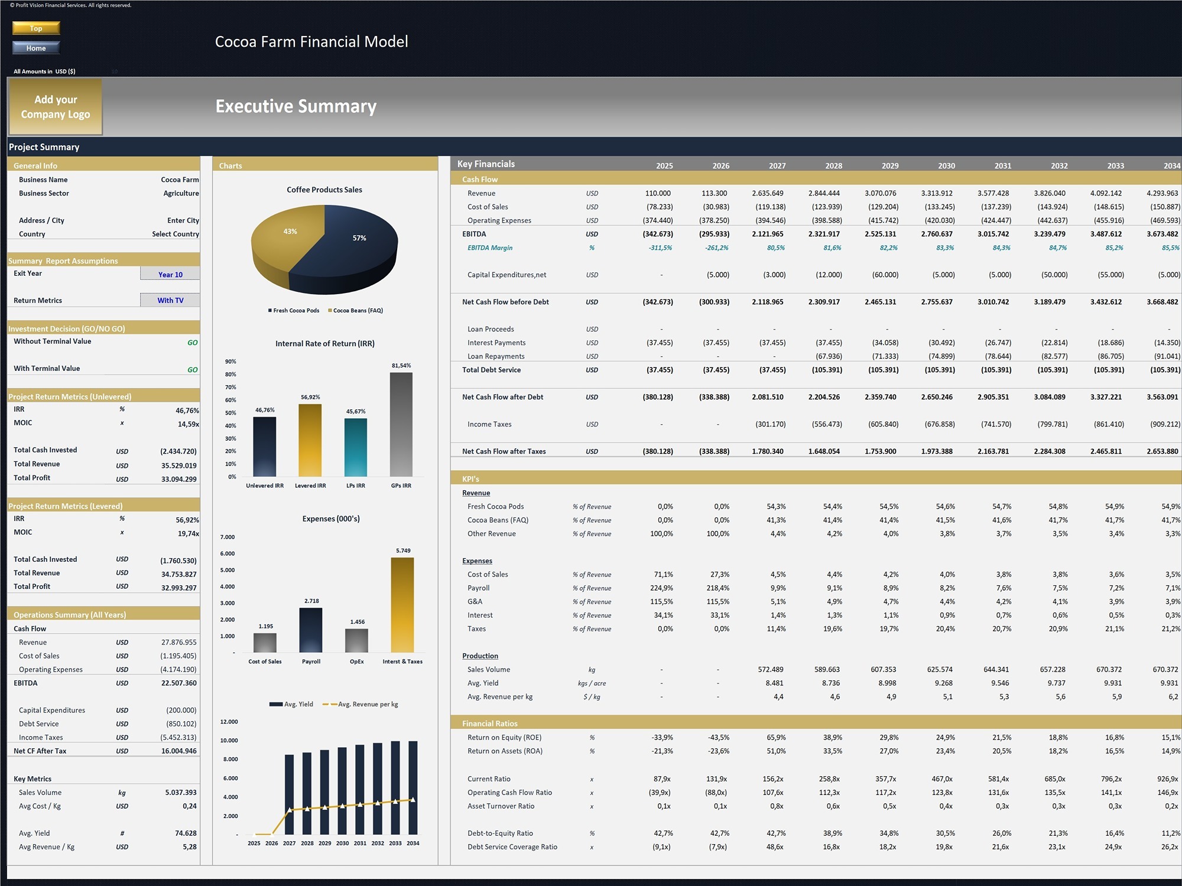
Task: Open the Exit Year dropdown showing Year 10
Action: tap(170, 274)
